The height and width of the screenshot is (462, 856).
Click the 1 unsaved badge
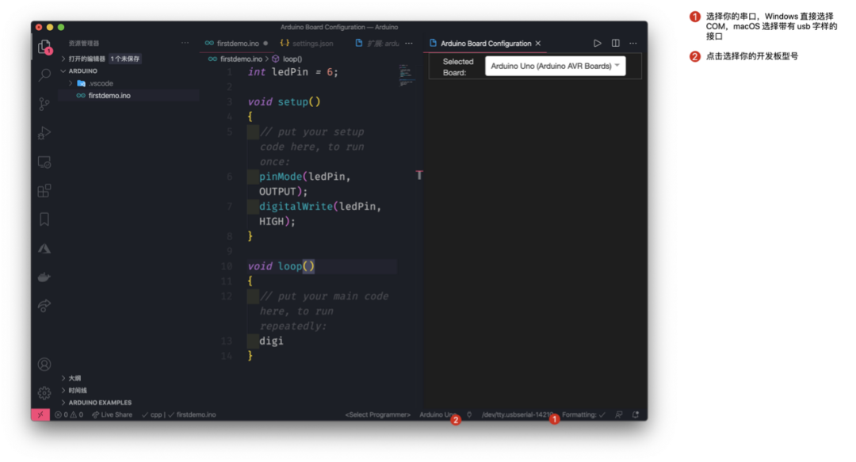125,59
